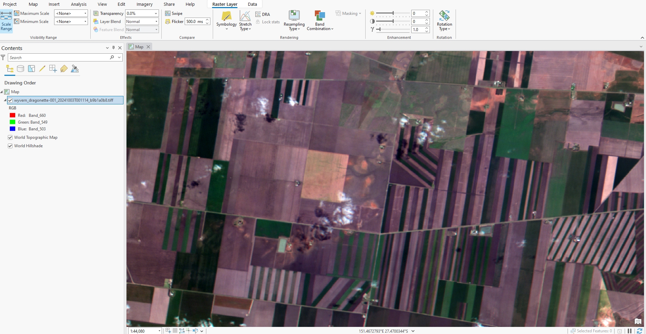Switch to the Analysis ribbon tab

78,4
